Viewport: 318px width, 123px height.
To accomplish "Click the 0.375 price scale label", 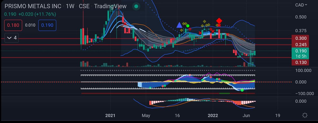I will coord(301,31).
